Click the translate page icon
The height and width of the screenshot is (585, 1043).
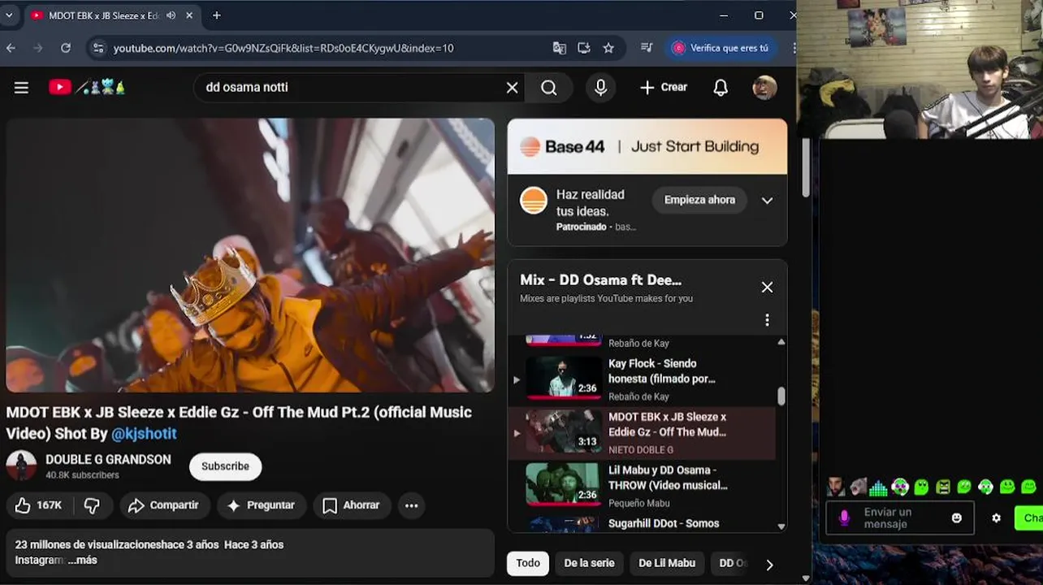coord(560,48)
